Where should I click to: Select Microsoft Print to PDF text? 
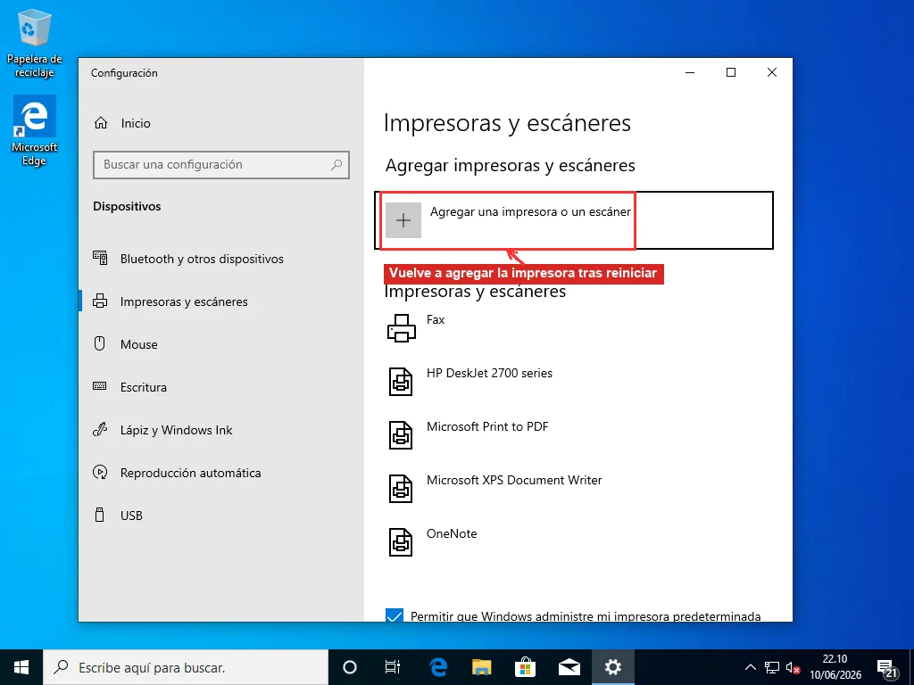point(487,426)
